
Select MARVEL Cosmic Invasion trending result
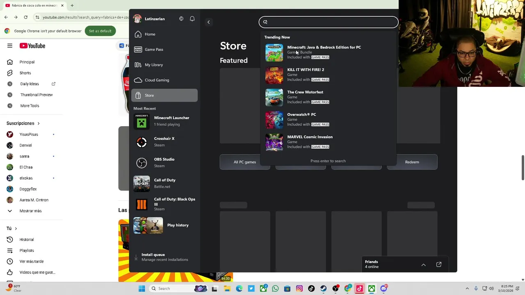328,142
